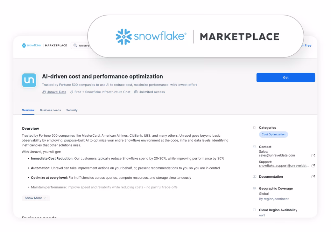Click the Unlimited Access gift icon

coord(136,92)
